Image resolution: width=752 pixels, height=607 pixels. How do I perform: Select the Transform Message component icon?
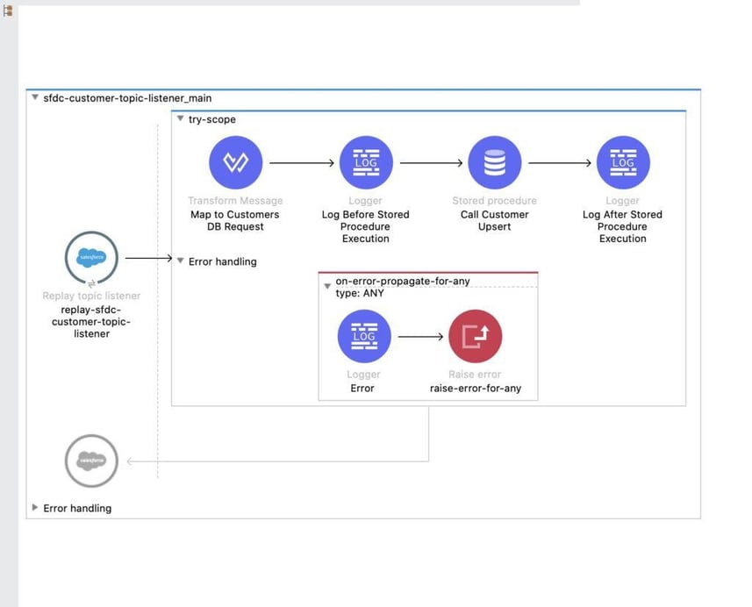235,162
